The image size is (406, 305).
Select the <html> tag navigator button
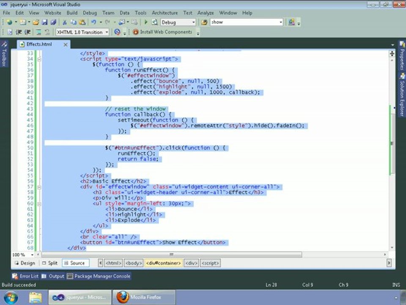pyautogui.click(x=113, y=263)
